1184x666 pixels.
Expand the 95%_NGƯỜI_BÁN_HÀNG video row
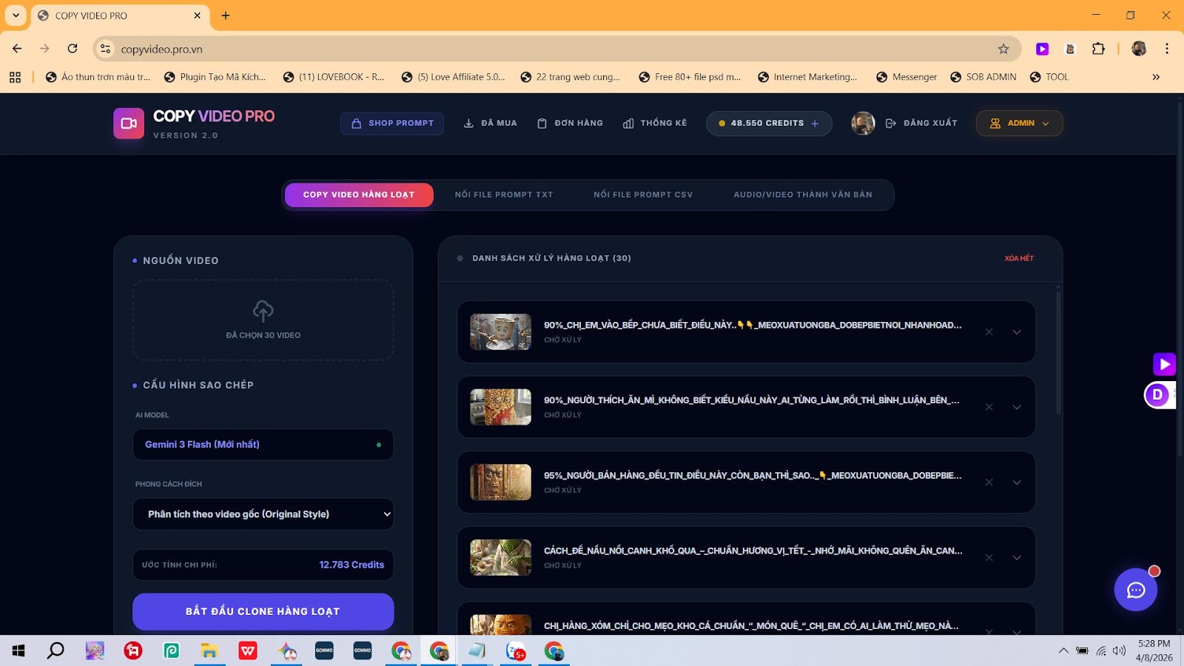pos(1017,482)
